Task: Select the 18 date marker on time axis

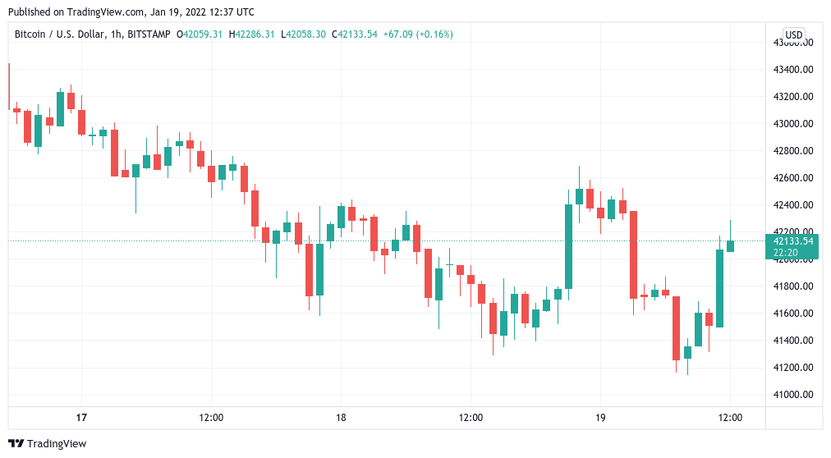Action: pos(341,418)
